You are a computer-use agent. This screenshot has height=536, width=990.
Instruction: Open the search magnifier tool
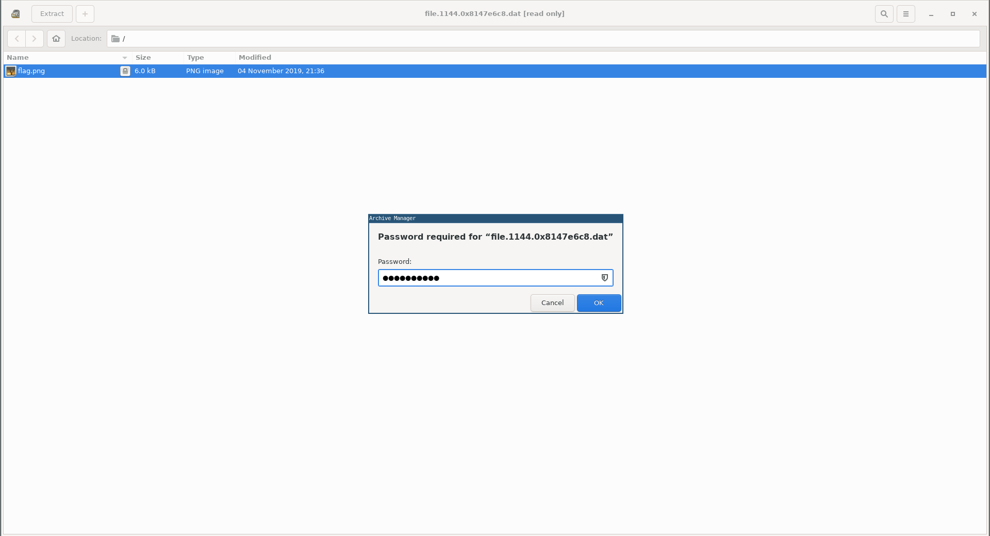point(884,14)
